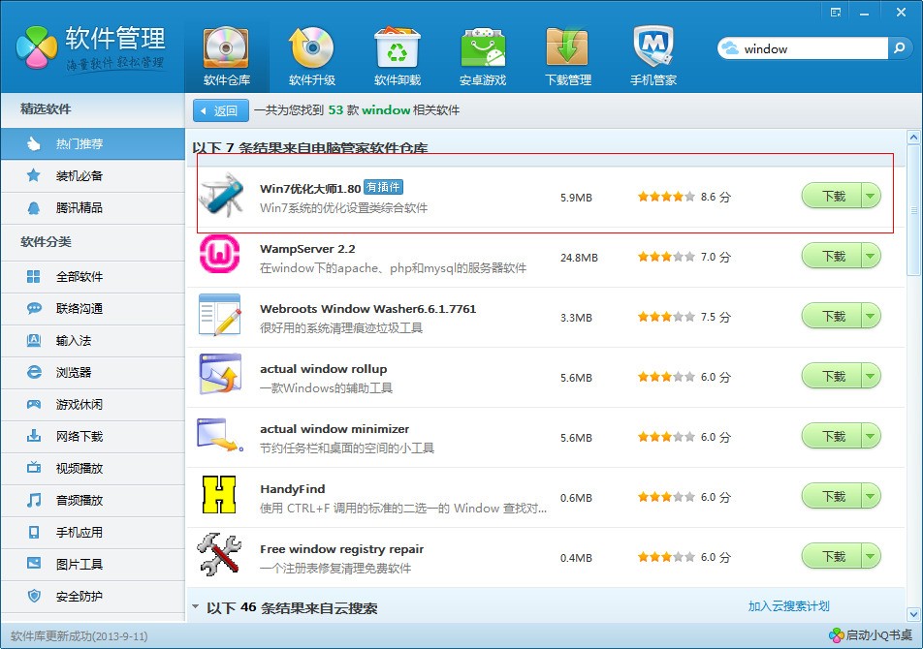Open the 安卓游戏 Android games tab

[483, 56]
